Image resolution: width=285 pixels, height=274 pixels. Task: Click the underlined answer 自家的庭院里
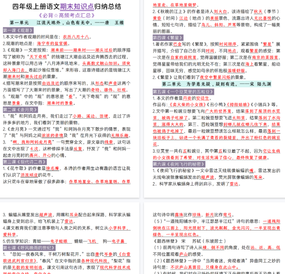184,58
